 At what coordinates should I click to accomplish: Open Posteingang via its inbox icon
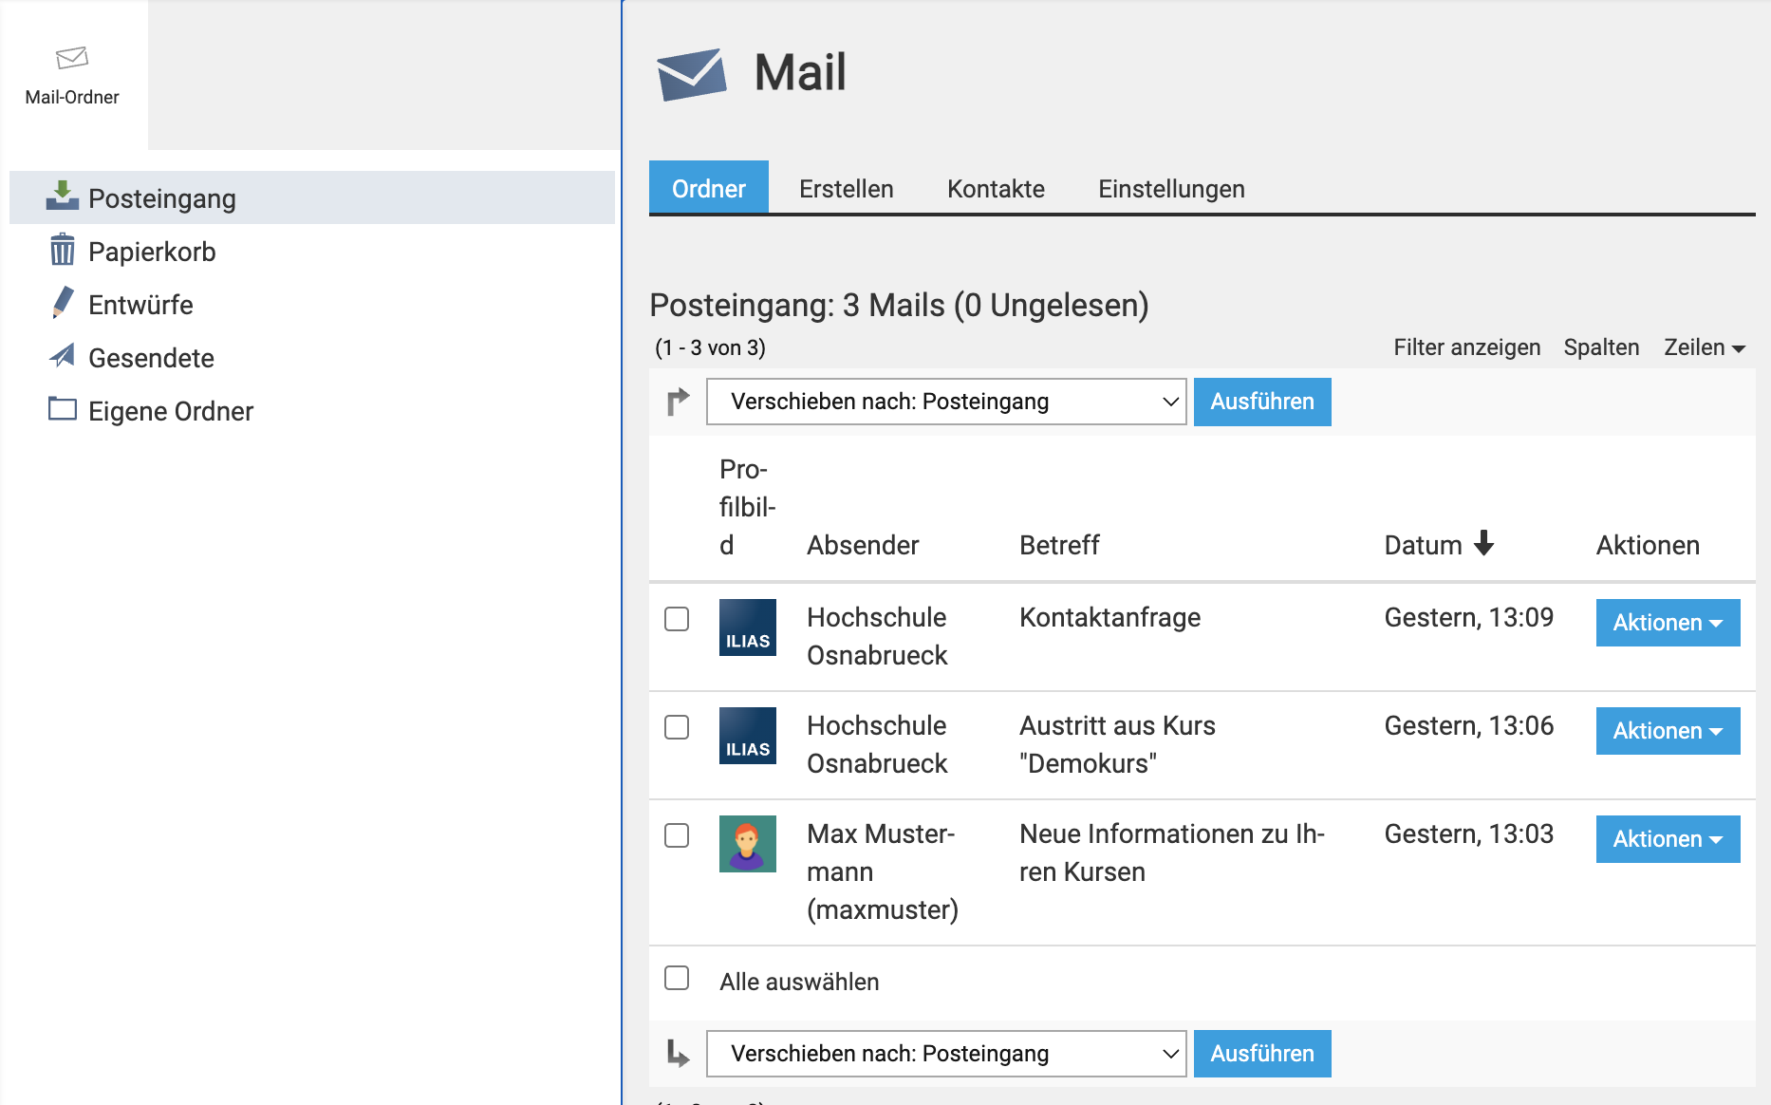[63, 197]
